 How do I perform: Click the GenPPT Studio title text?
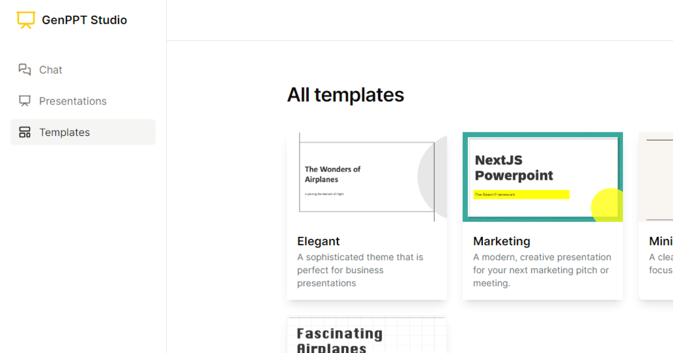[84, 20]
